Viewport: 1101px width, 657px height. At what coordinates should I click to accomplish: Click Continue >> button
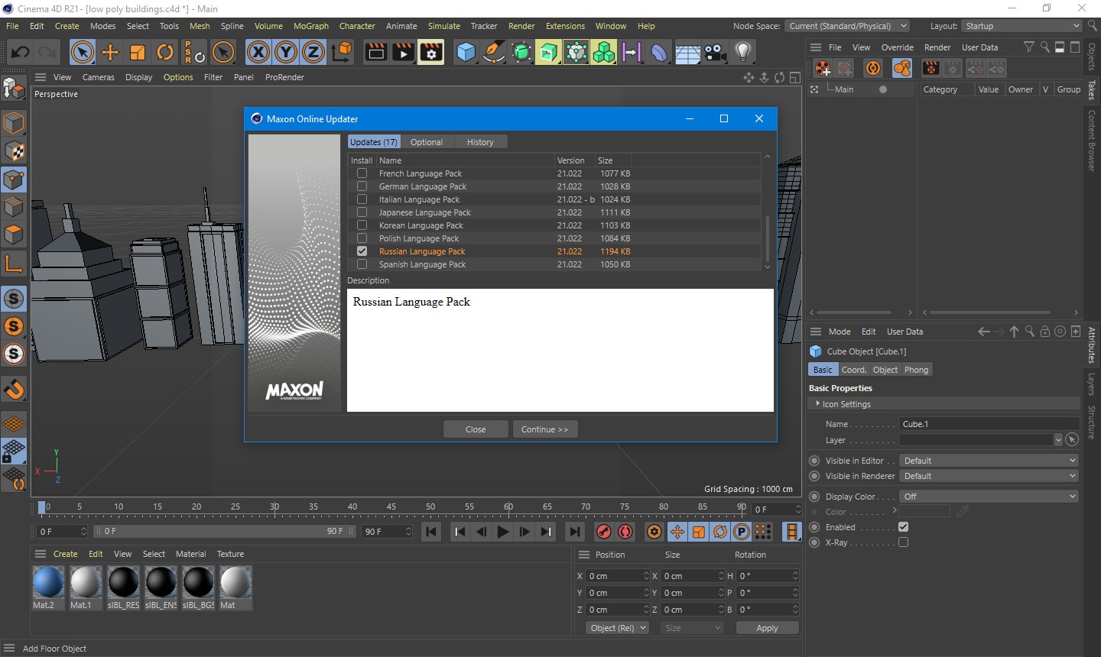544,429
